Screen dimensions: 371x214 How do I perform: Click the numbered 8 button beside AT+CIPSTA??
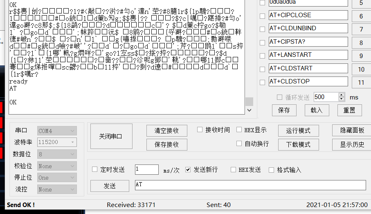[361, 43]
